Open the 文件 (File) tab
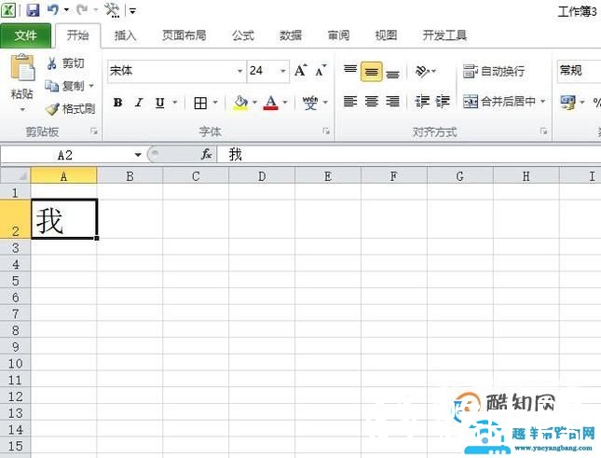This screenshot has width=601, height=458. 25,35
